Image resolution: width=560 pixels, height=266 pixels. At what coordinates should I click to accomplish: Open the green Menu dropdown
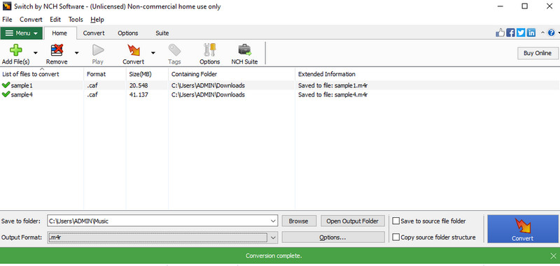pyautogui.click(x=22, y=33)
